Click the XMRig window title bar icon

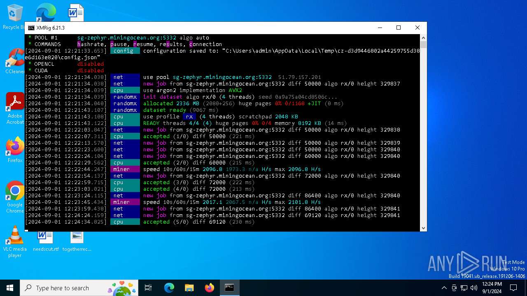[31, 28]
